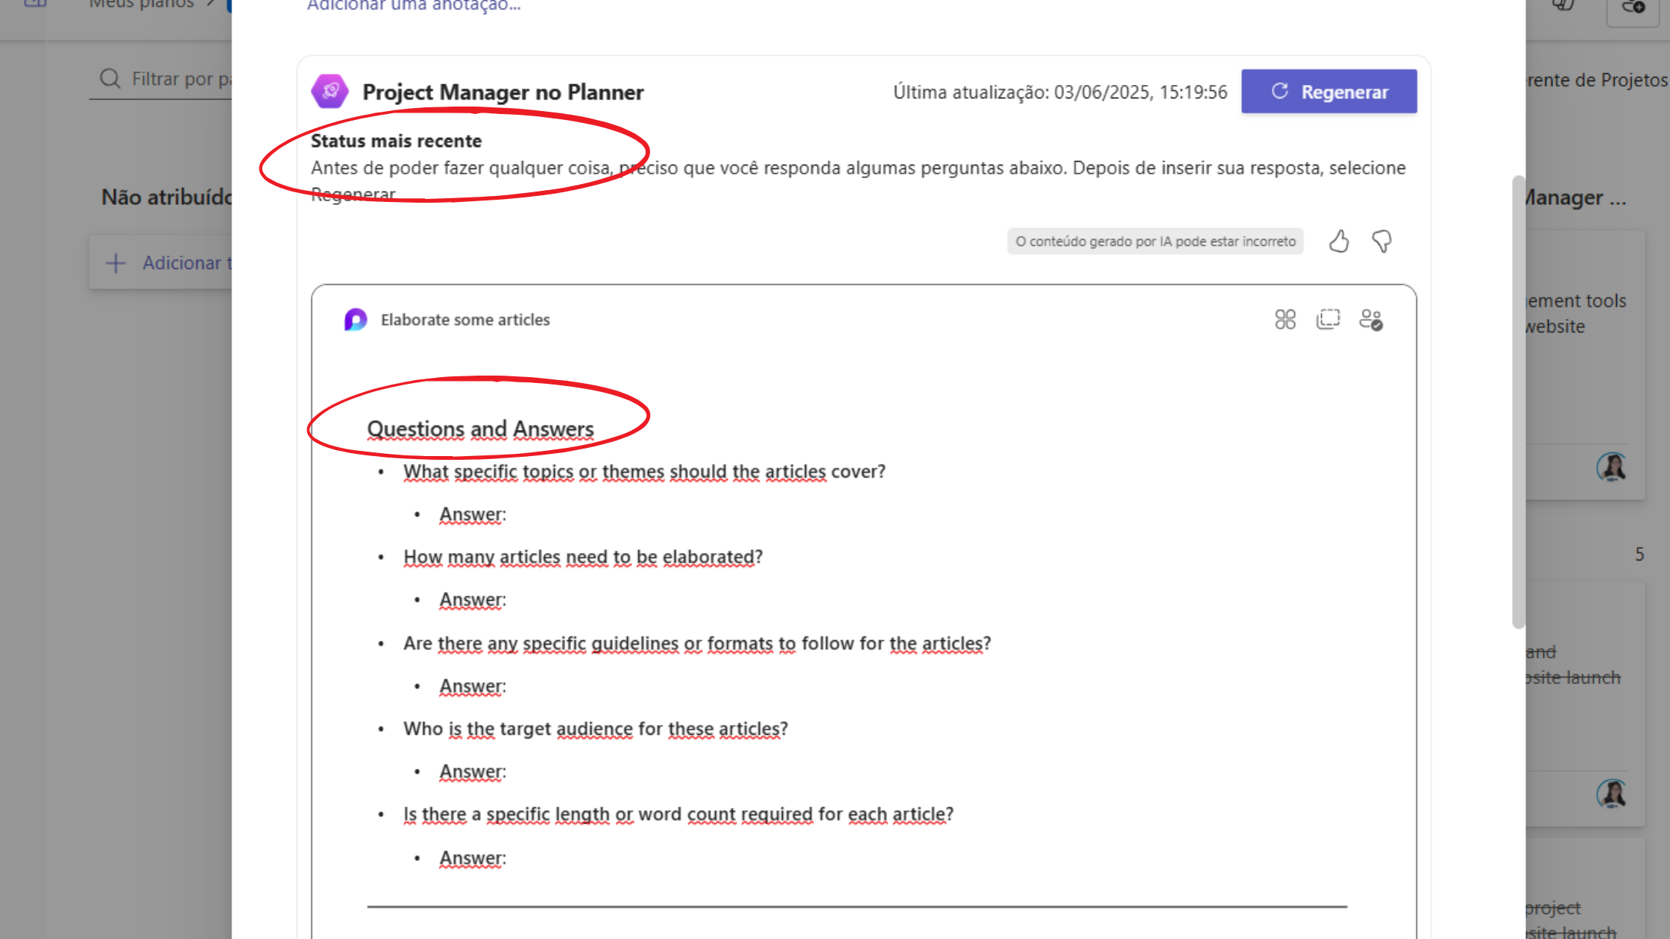Give thumbs down on AI status
1670x939 pixels.
[1381, 241]
